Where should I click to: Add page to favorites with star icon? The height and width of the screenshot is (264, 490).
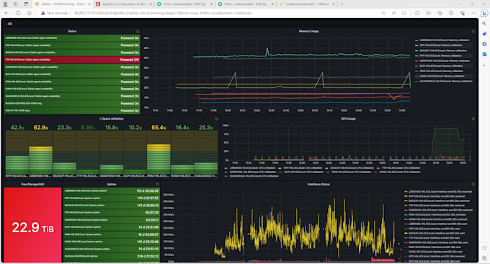(x=404, y=13)
